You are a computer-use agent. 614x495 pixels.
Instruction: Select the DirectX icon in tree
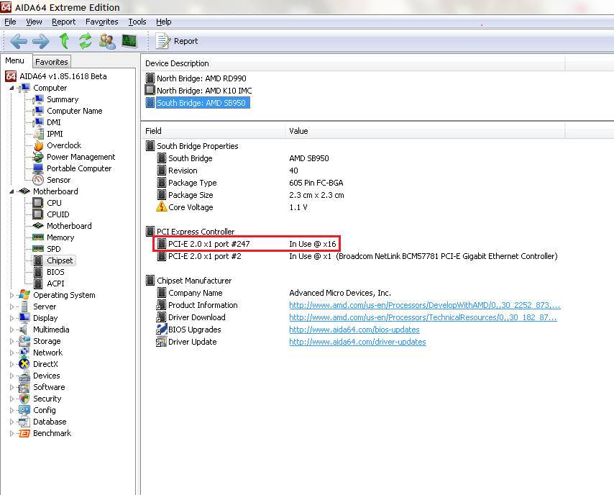[x=24, y=364]
